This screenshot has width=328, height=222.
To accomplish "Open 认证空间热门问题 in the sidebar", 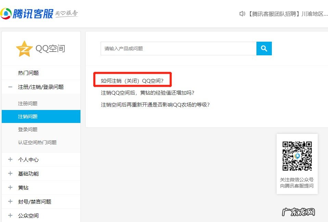I will (x=37, y=142).
